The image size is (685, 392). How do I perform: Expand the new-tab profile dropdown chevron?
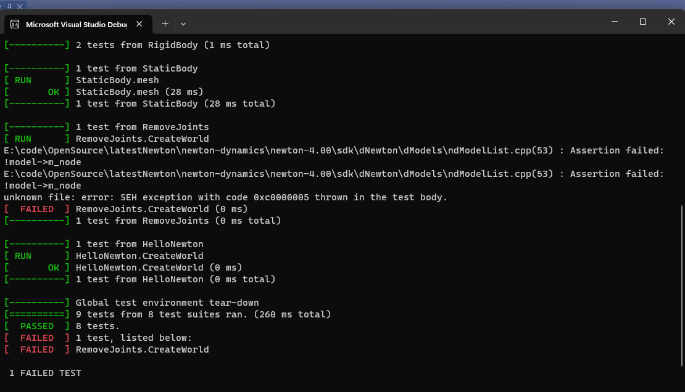pos(183,24)
